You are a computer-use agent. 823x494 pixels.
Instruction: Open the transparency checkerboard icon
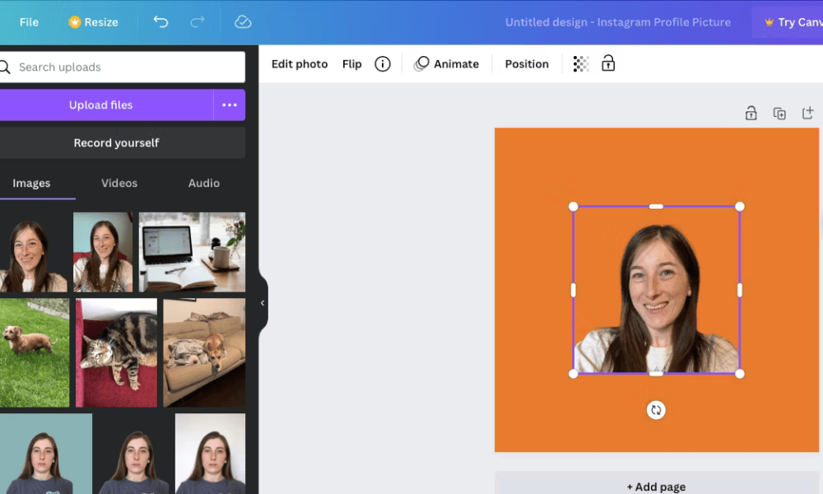(x=581, y=64)
